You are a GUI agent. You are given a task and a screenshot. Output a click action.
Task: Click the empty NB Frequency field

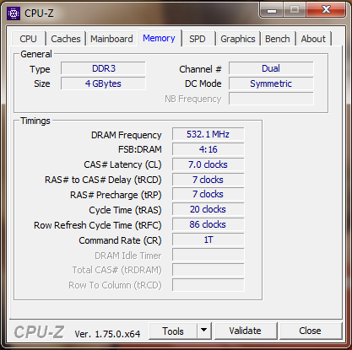271,99
